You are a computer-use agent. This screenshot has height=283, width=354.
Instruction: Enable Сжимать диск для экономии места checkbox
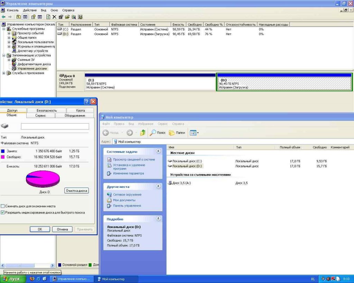[3, 206]
